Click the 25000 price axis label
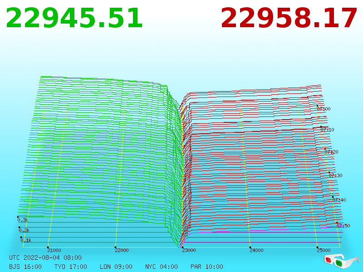The height and width of the screenshot is (272, 363). (x=324, y=250)
